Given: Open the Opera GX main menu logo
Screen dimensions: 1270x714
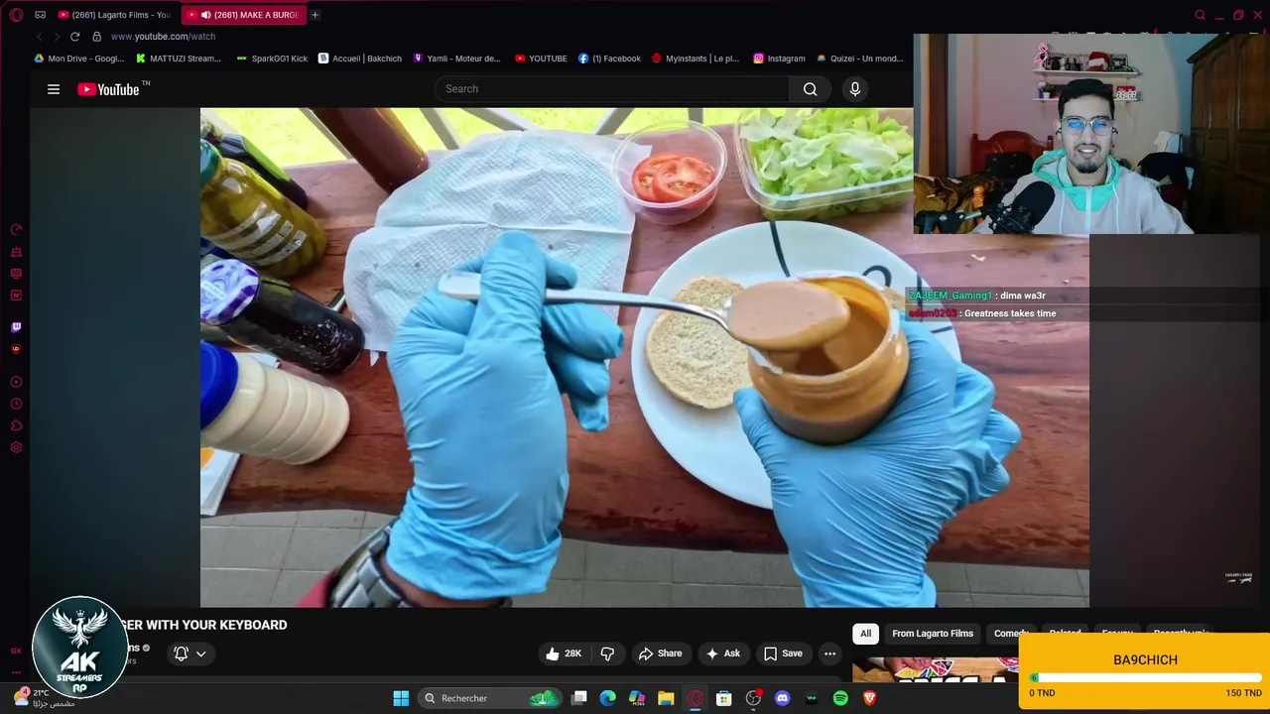Looking at the screenshot, I should [x=16, y=15].
